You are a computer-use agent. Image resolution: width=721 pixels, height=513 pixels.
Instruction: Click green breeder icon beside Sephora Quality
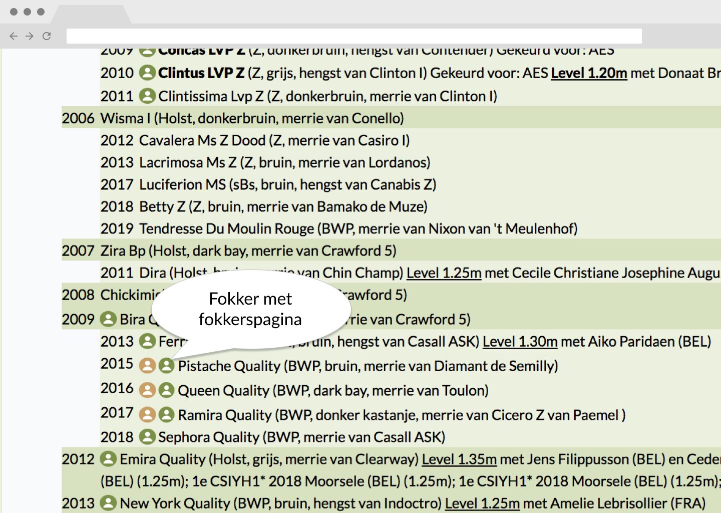(x=147, y=437)
